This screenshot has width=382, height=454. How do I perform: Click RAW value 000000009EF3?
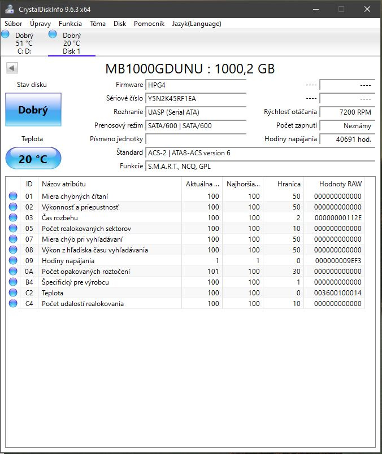pyautogui.click(x=338, y=260)
